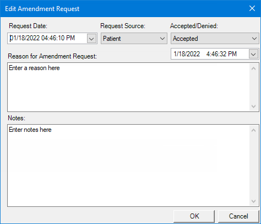This screenshot has width=261, height=224.
Task: Click into the Notes text area
Action: pyautogui.click(x=128, y=166)
